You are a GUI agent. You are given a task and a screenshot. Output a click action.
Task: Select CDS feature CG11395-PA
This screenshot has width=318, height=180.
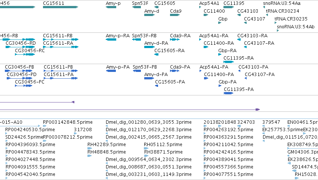point(229,93)
